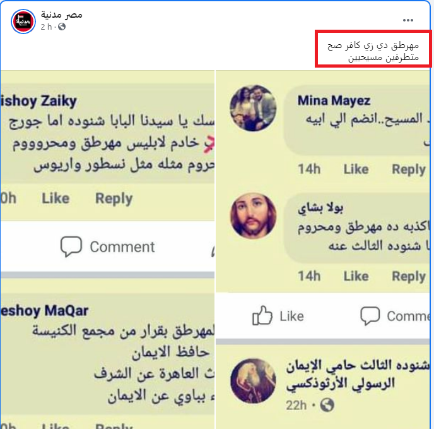Click the globe icon next to 22h
The image size is (434, 429).
tap(327, 405)
